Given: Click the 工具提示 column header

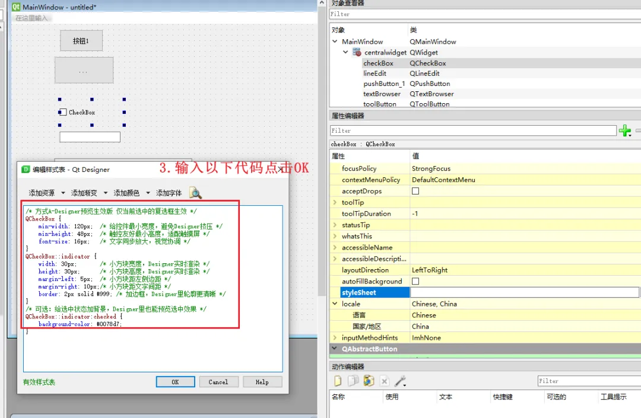Looking at the screenshot, I should [x=613, y=397].
